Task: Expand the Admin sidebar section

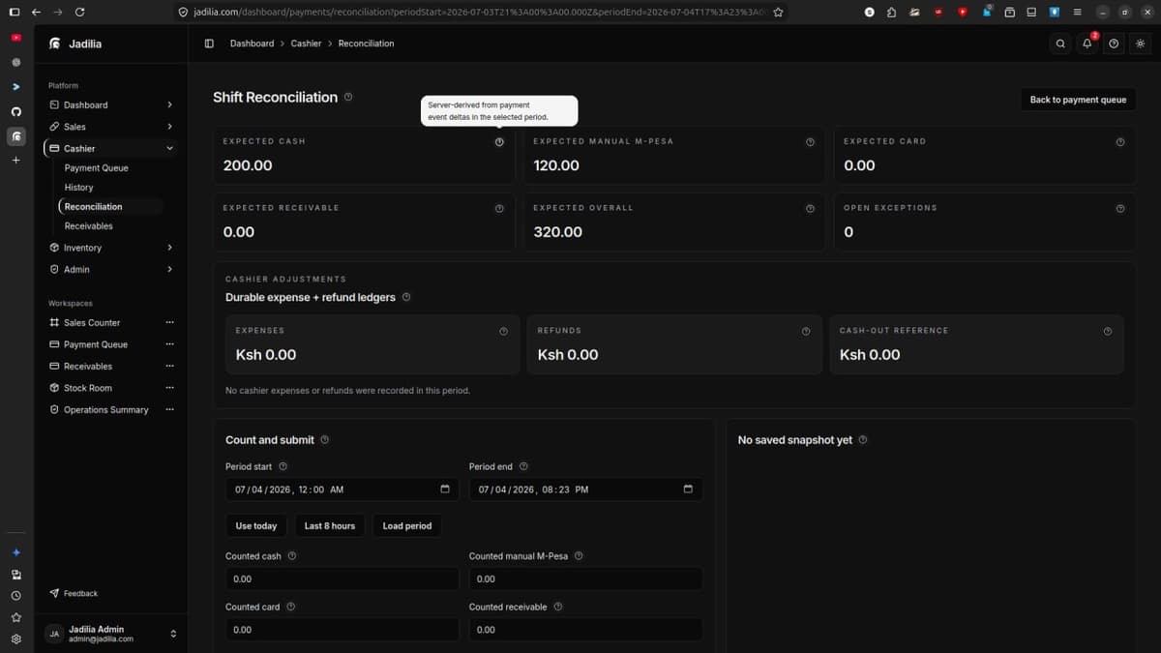Action: [x=169, y=269]
